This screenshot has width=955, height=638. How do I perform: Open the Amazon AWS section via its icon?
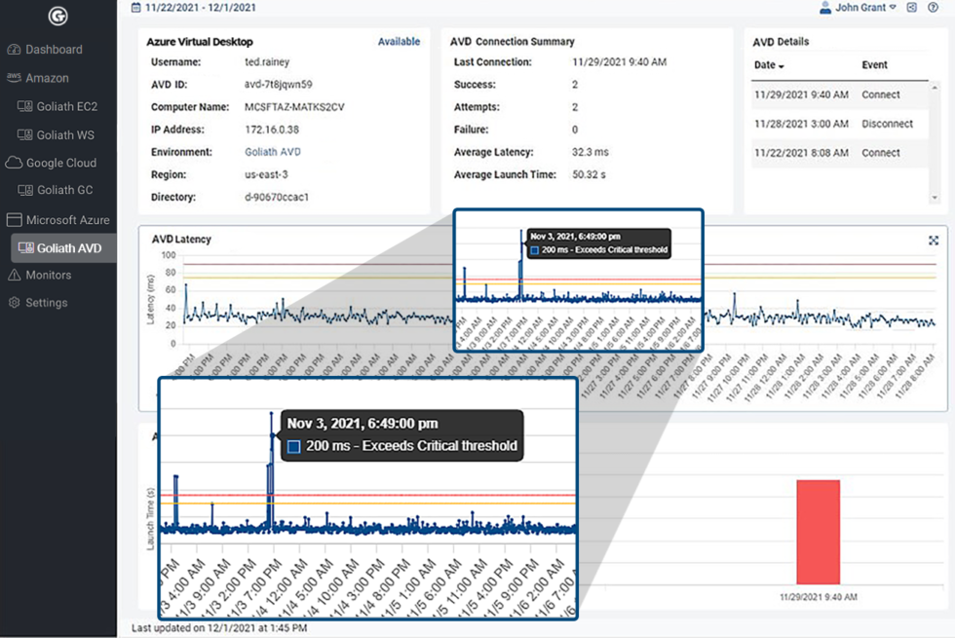click(14, 77)
